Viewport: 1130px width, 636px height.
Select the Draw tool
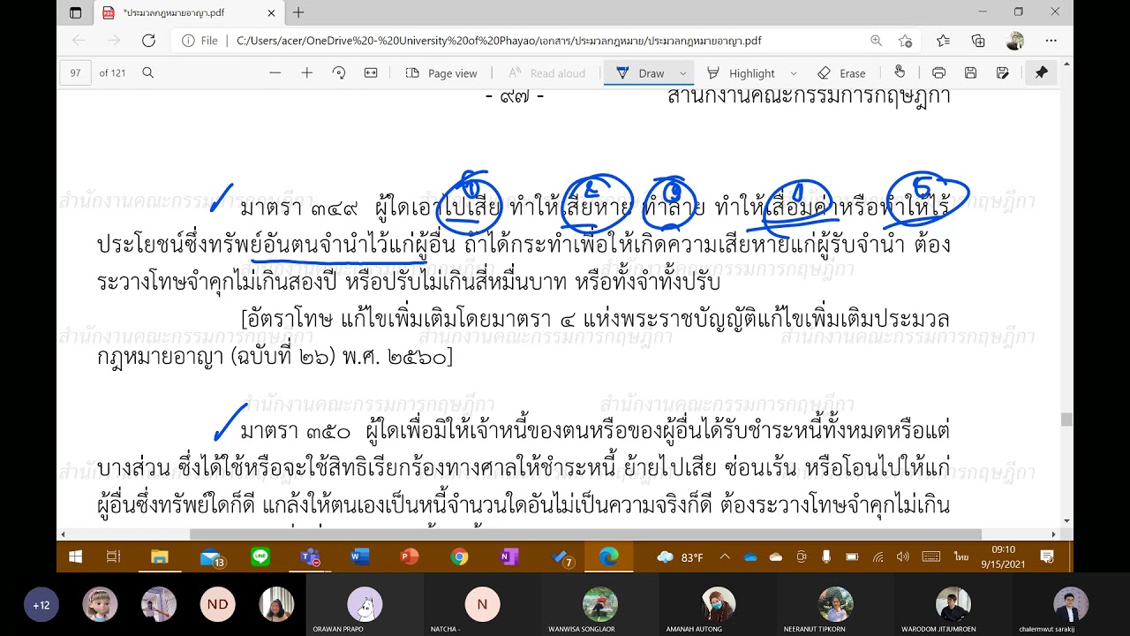coord(641,73)
